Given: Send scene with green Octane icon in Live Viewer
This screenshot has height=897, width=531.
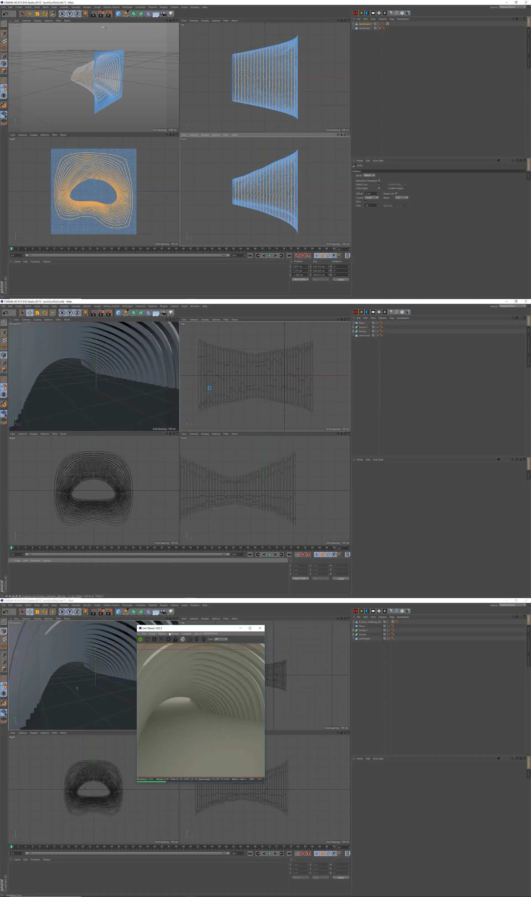Looking at the screenshot, I should [140, 639].
